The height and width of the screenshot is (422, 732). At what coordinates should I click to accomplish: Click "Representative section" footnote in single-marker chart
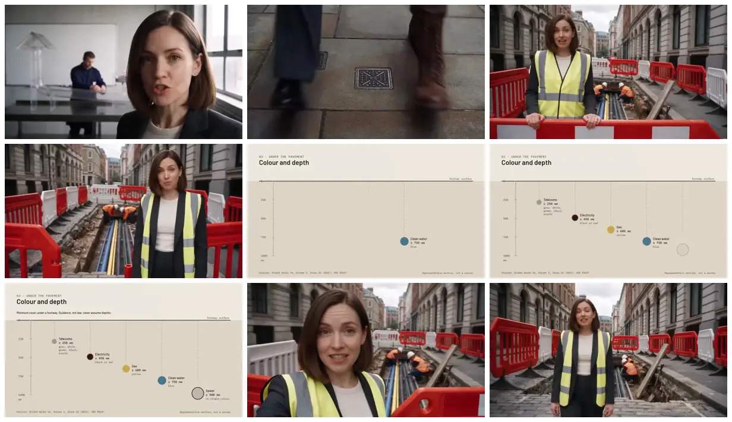447,273
